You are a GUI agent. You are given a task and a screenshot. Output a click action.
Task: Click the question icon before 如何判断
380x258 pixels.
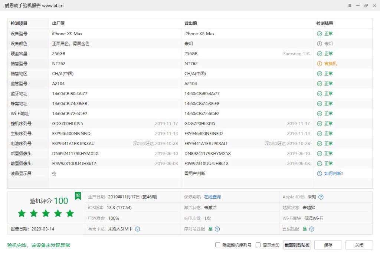pos(320,174)
